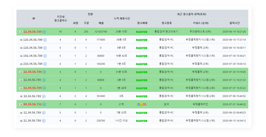
Task: Click the Daum logo in 89.34.56.712 row
Action: 142,104
